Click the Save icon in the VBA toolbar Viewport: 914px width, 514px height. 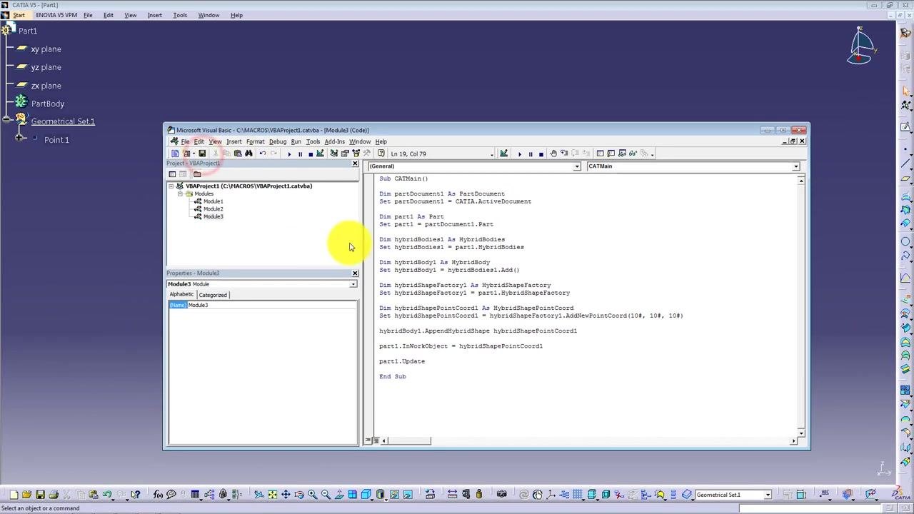click(x=202, y=153)
